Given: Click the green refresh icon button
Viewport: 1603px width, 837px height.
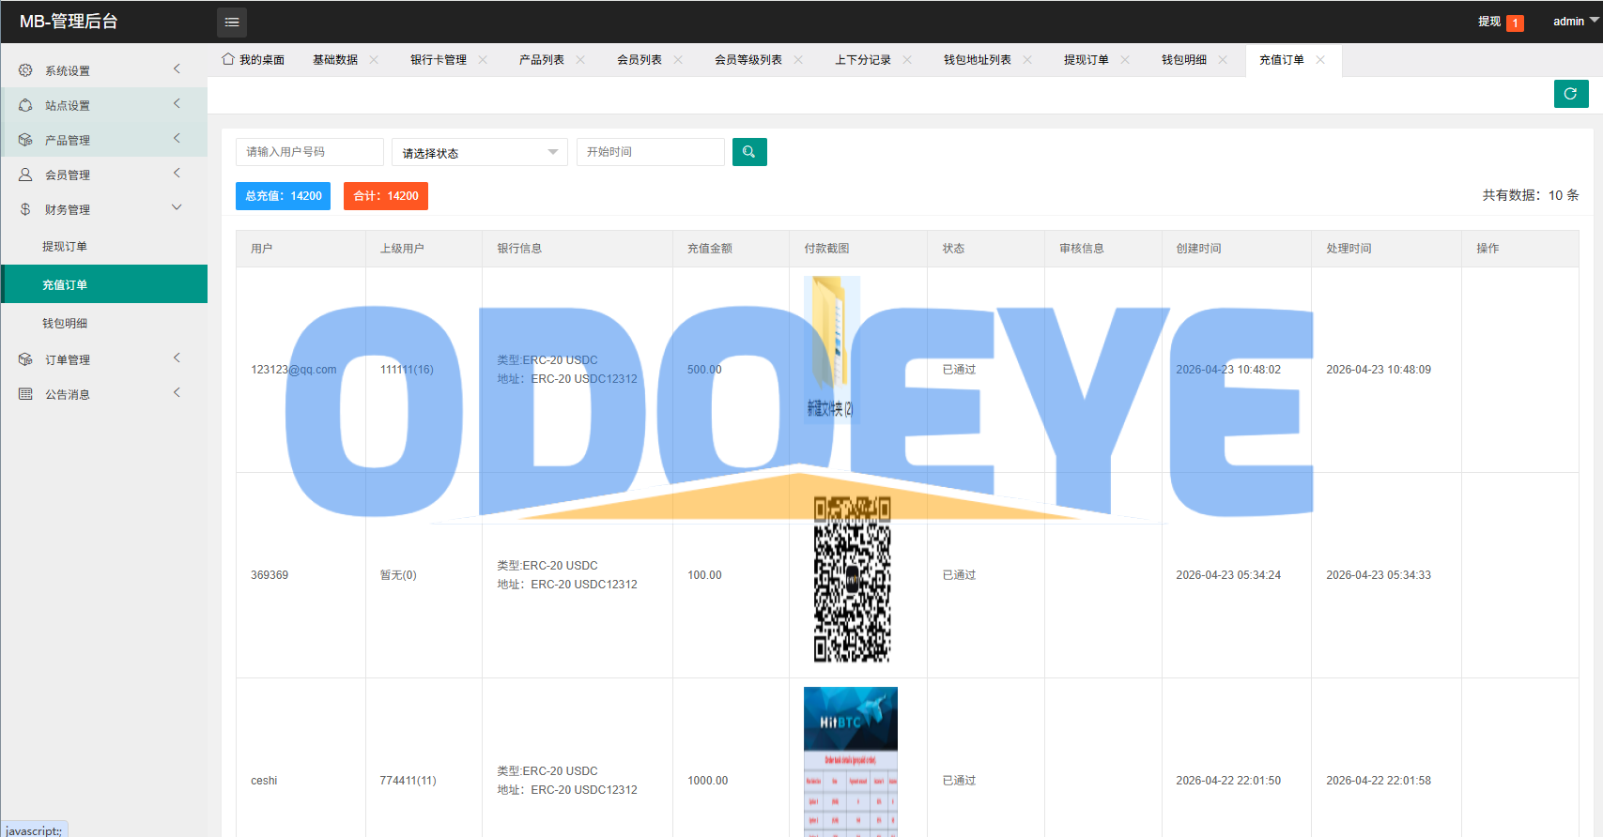Looking at the screenshot, I should coord(1571,94).
